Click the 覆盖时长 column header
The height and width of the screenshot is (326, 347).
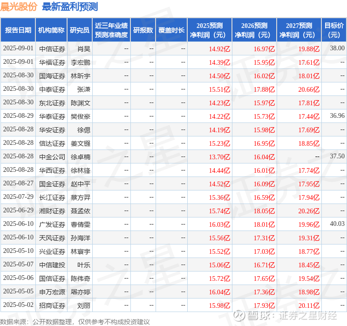(x=171, y=30)
